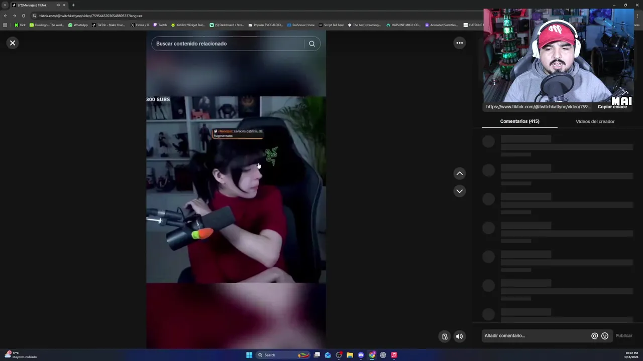This screenshot has height=361, width=643.
Task: Click the Publicar button
Action: click(624, 336)
